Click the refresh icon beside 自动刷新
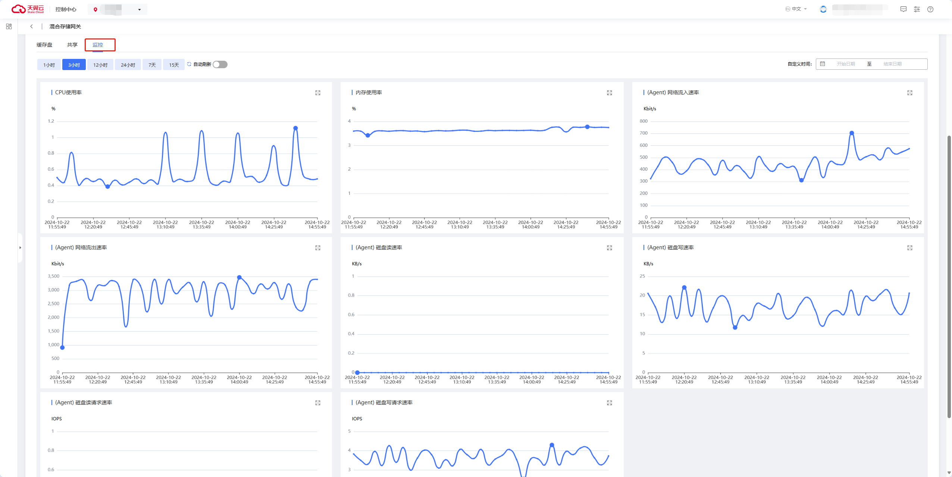 click(189, 64)
